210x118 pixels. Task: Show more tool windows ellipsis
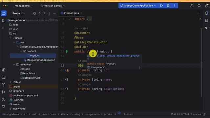pos(4,28)
